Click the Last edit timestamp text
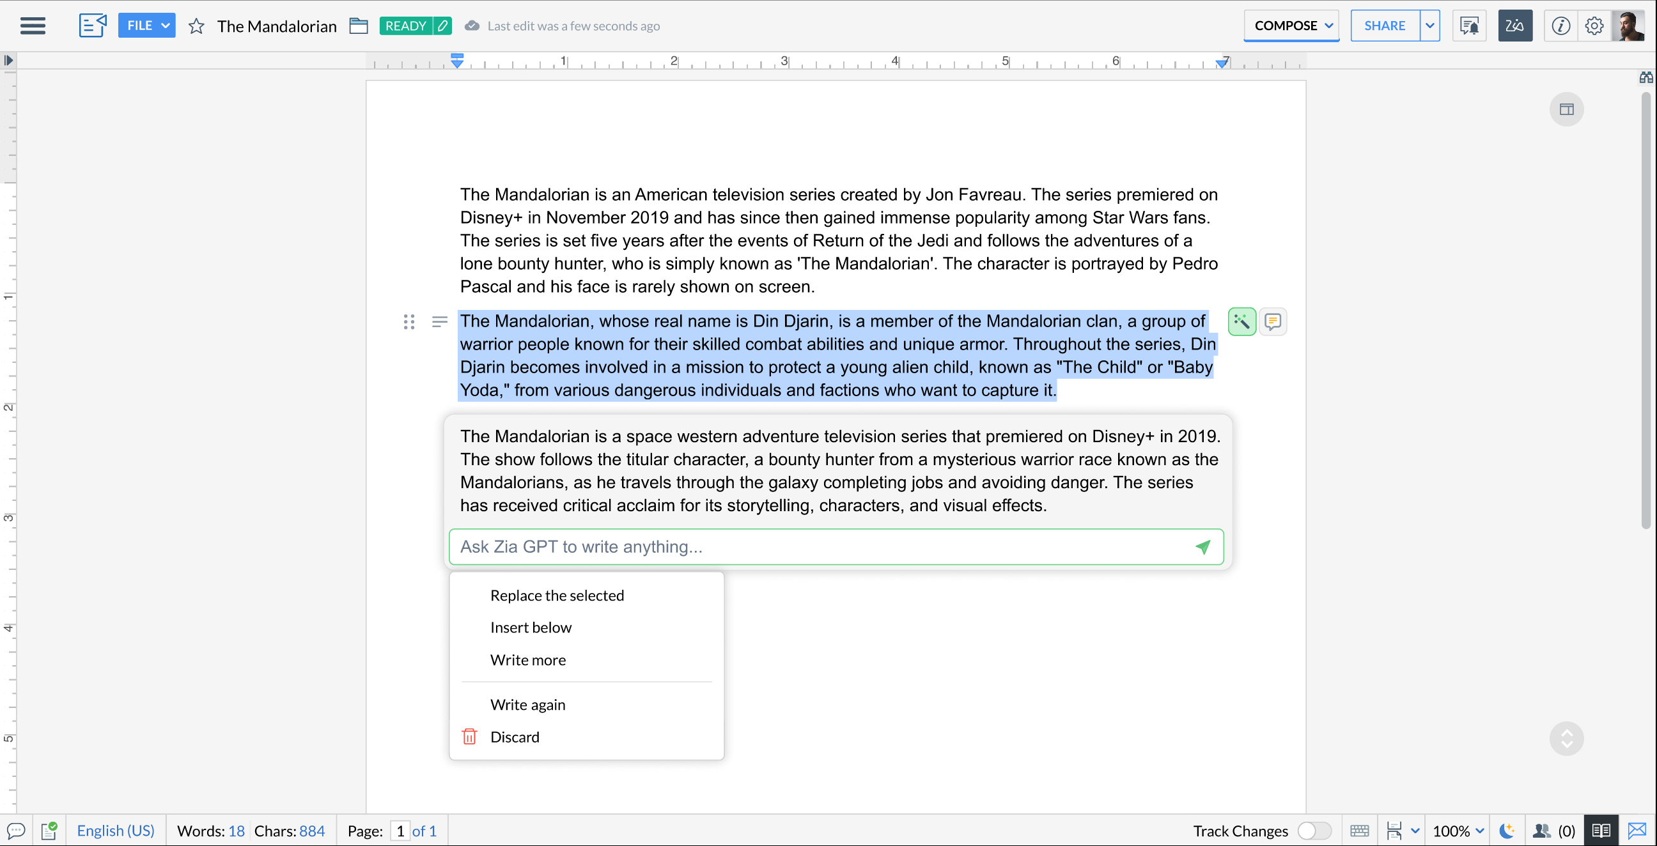The height and width of the screenshot is (846, 1657). pos(574,26)
